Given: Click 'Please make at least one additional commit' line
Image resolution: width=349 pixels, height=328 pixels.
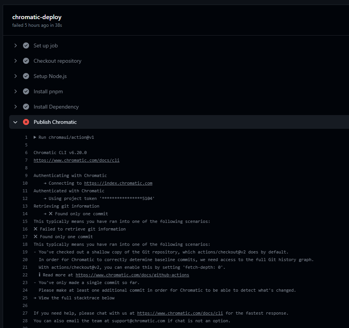Looking at the screenshot, I should pos(167,291).
